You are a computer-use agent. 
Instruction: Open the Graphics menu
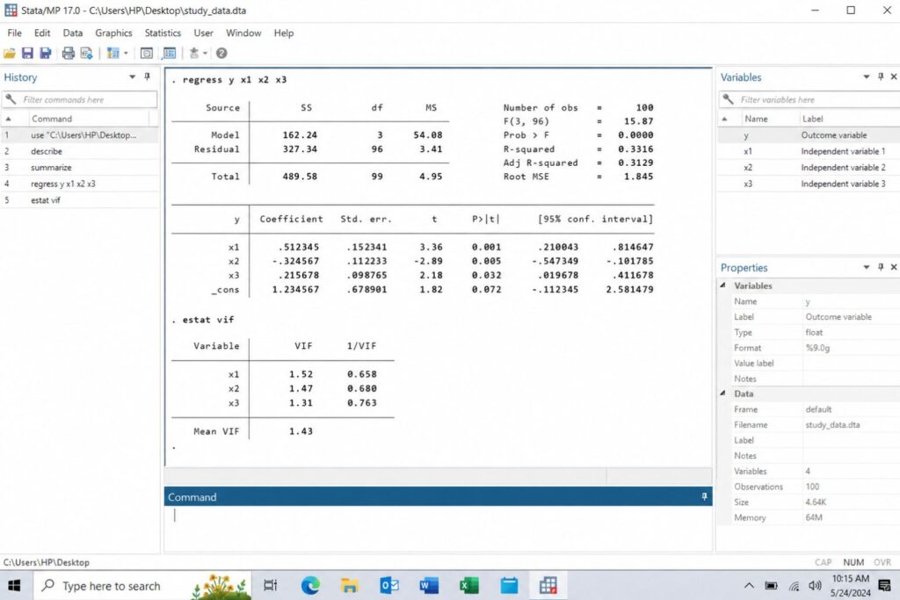113,33
